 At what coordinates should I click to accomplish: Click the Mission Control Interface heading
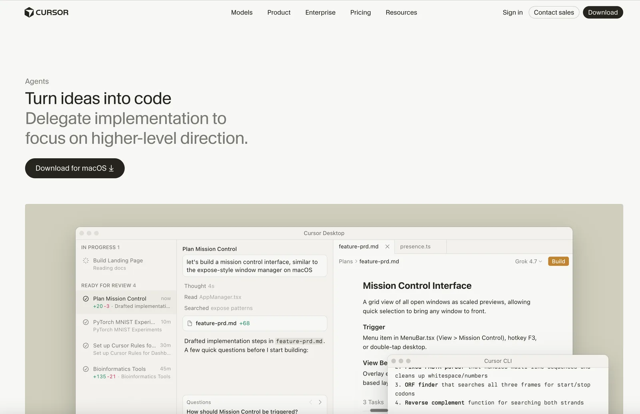(417, 286)
